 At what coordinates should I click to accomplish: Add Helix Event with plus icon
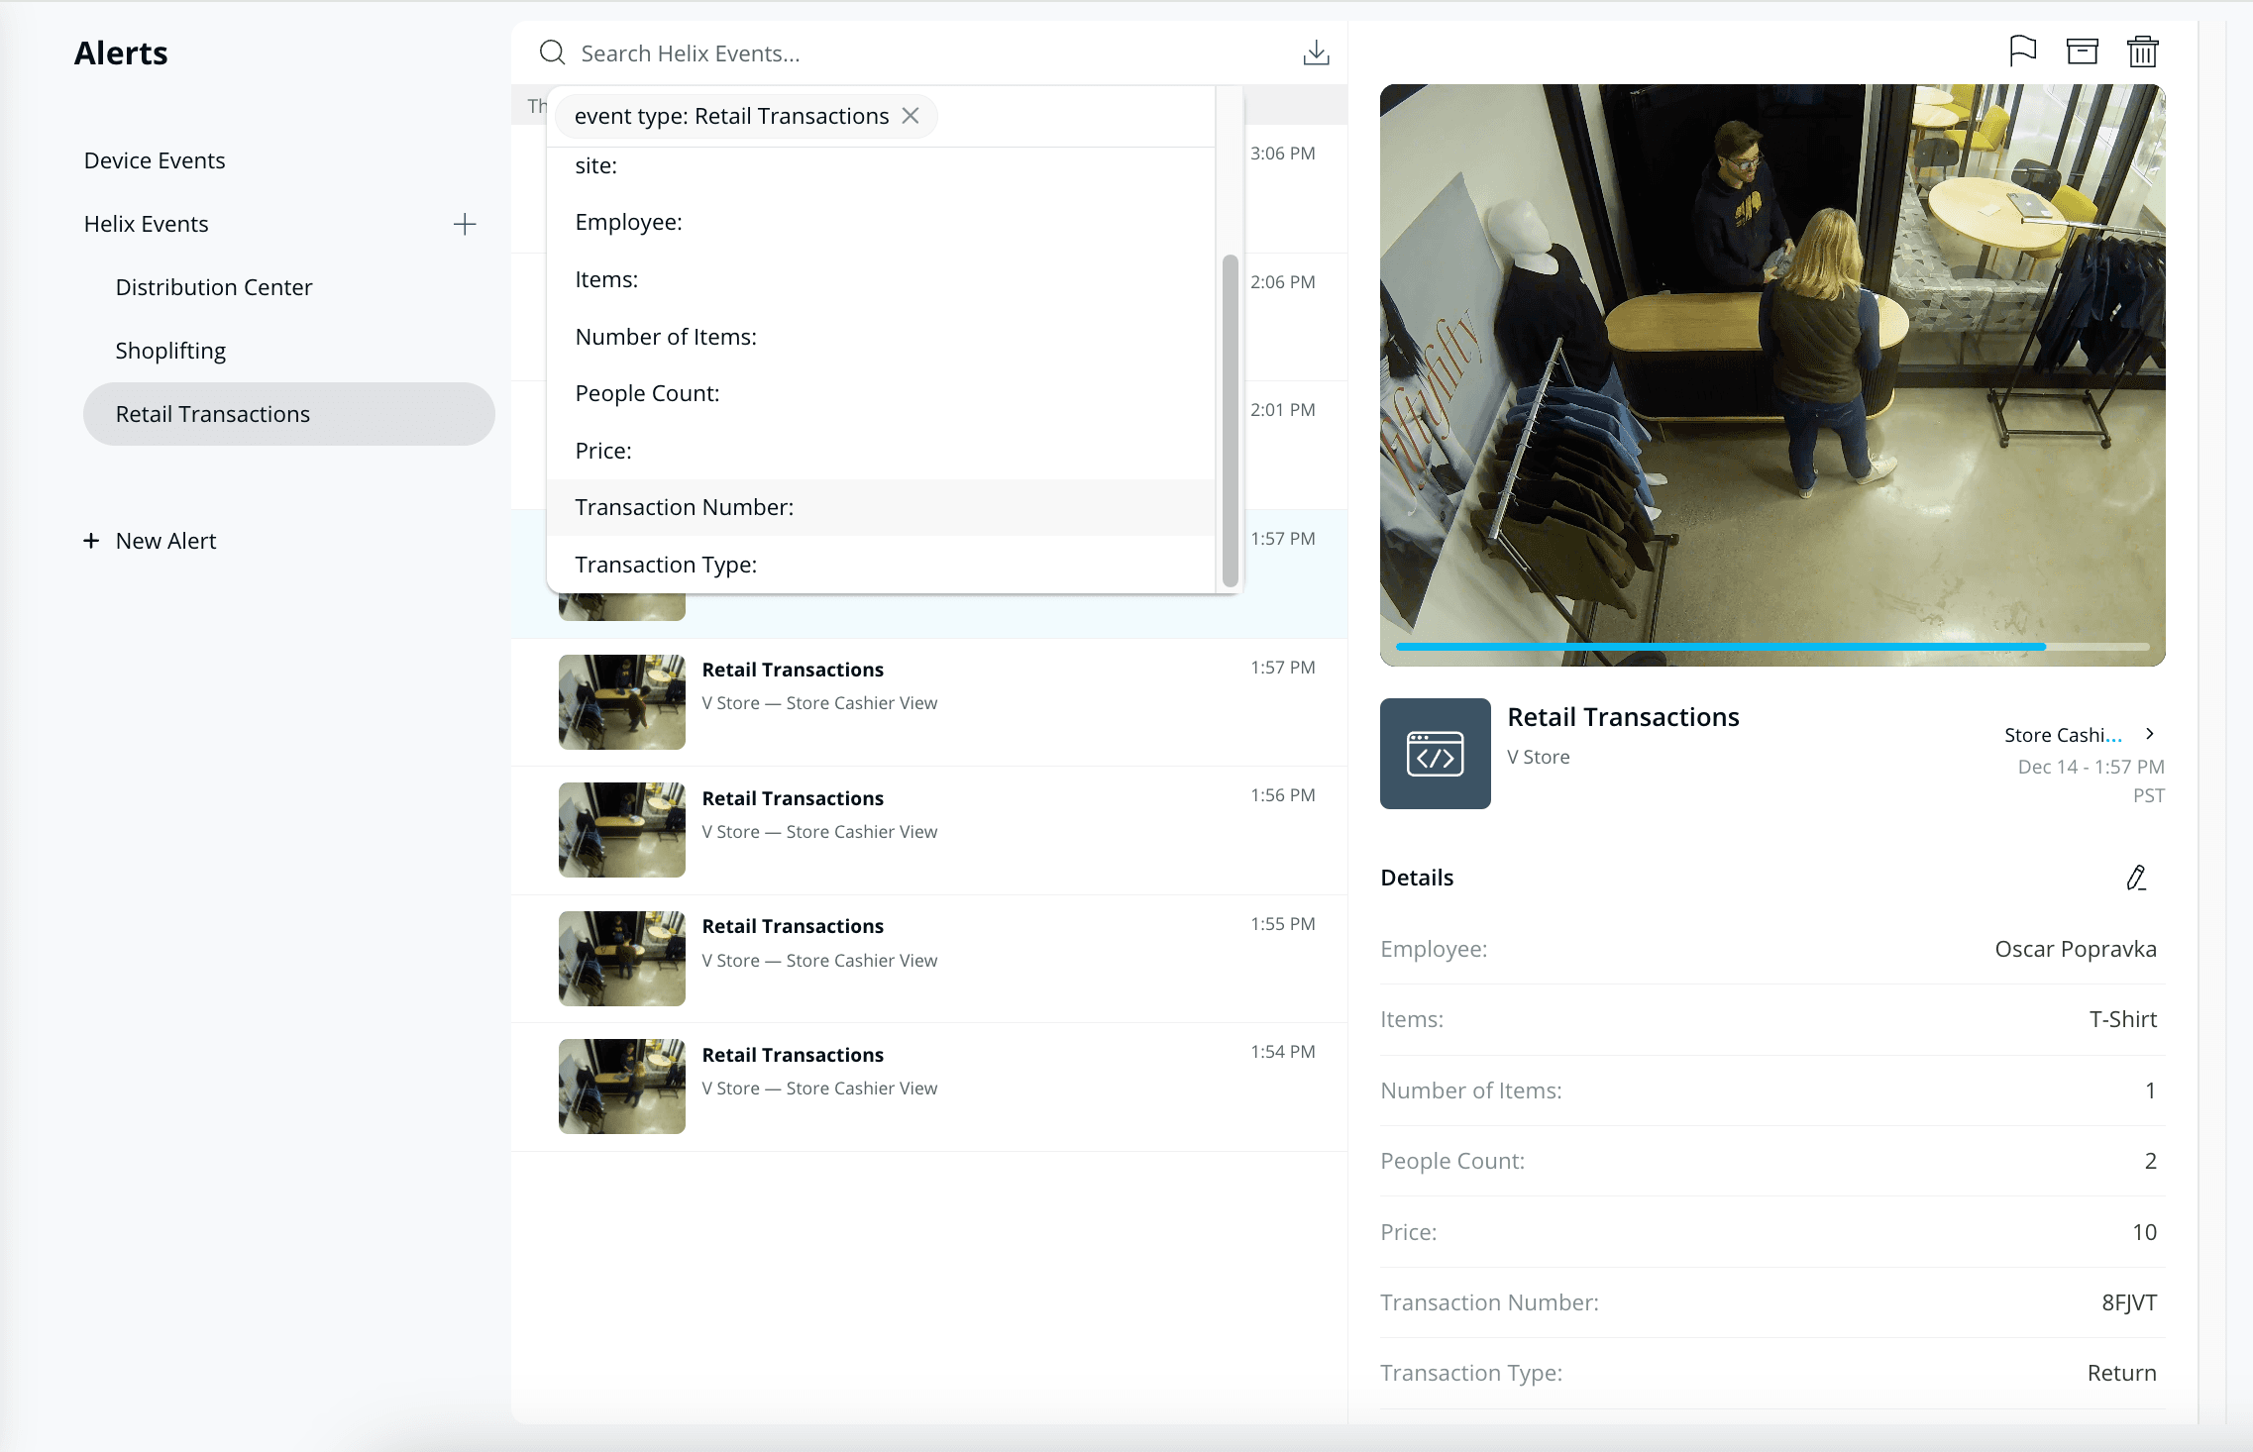[465, 225]
